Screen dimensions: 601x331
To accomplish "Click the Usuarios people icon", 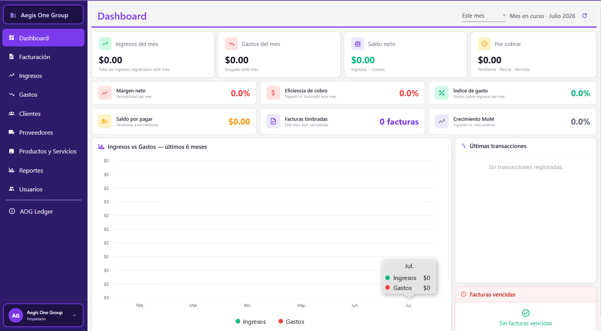I will point(12,189).
